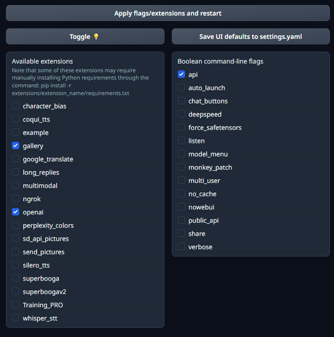Check the share flag
334x337 pixels.
[181, 233]
